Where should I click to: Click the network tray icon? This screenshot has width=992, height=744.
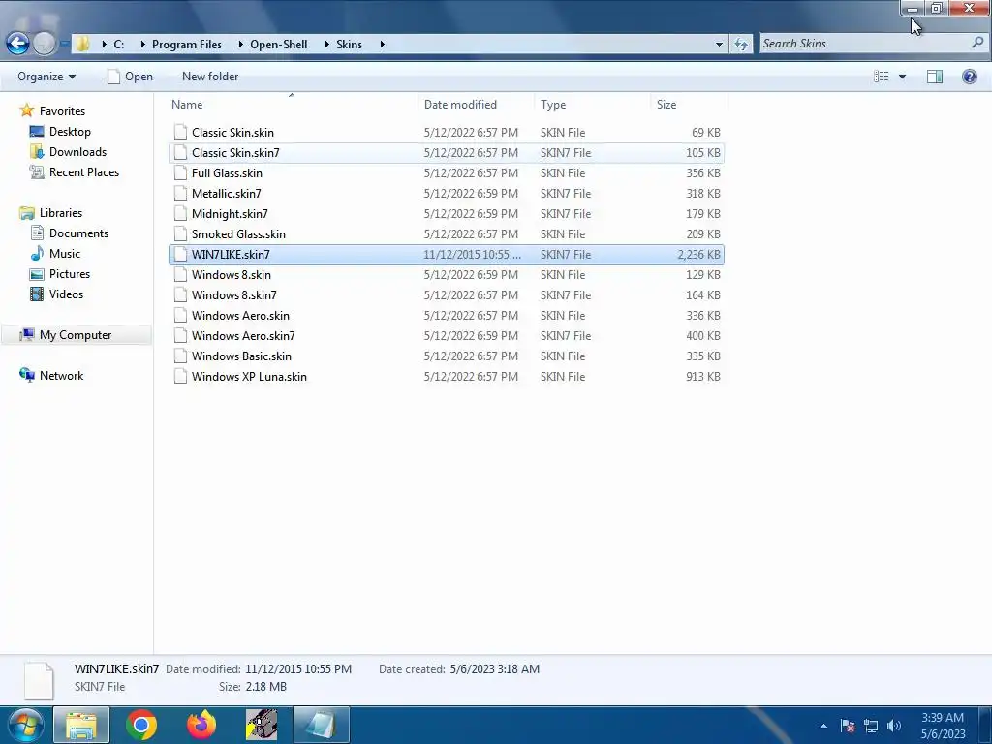tap(871, 726)
